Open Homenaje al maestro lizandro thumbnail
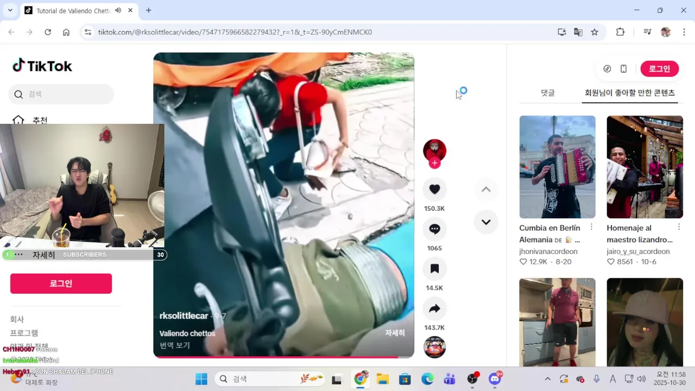 (x=645, y=167)
